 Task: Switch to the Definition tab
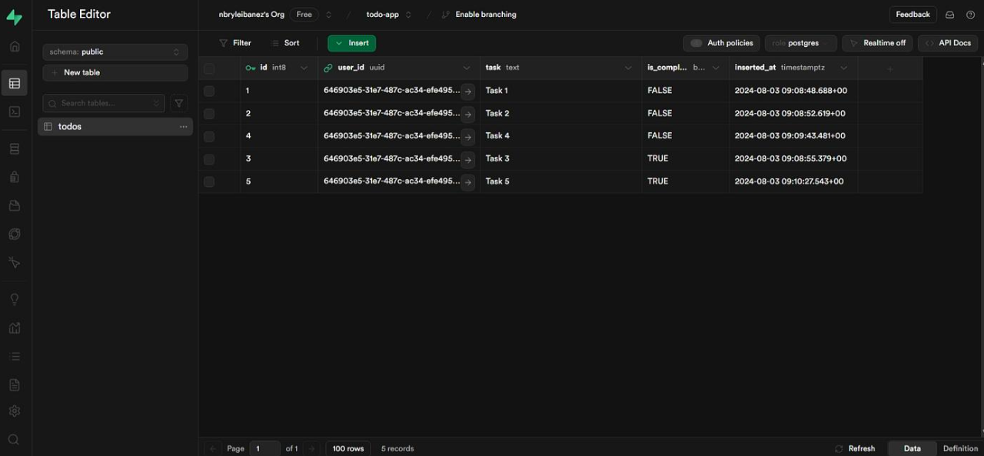coord(961,448)
